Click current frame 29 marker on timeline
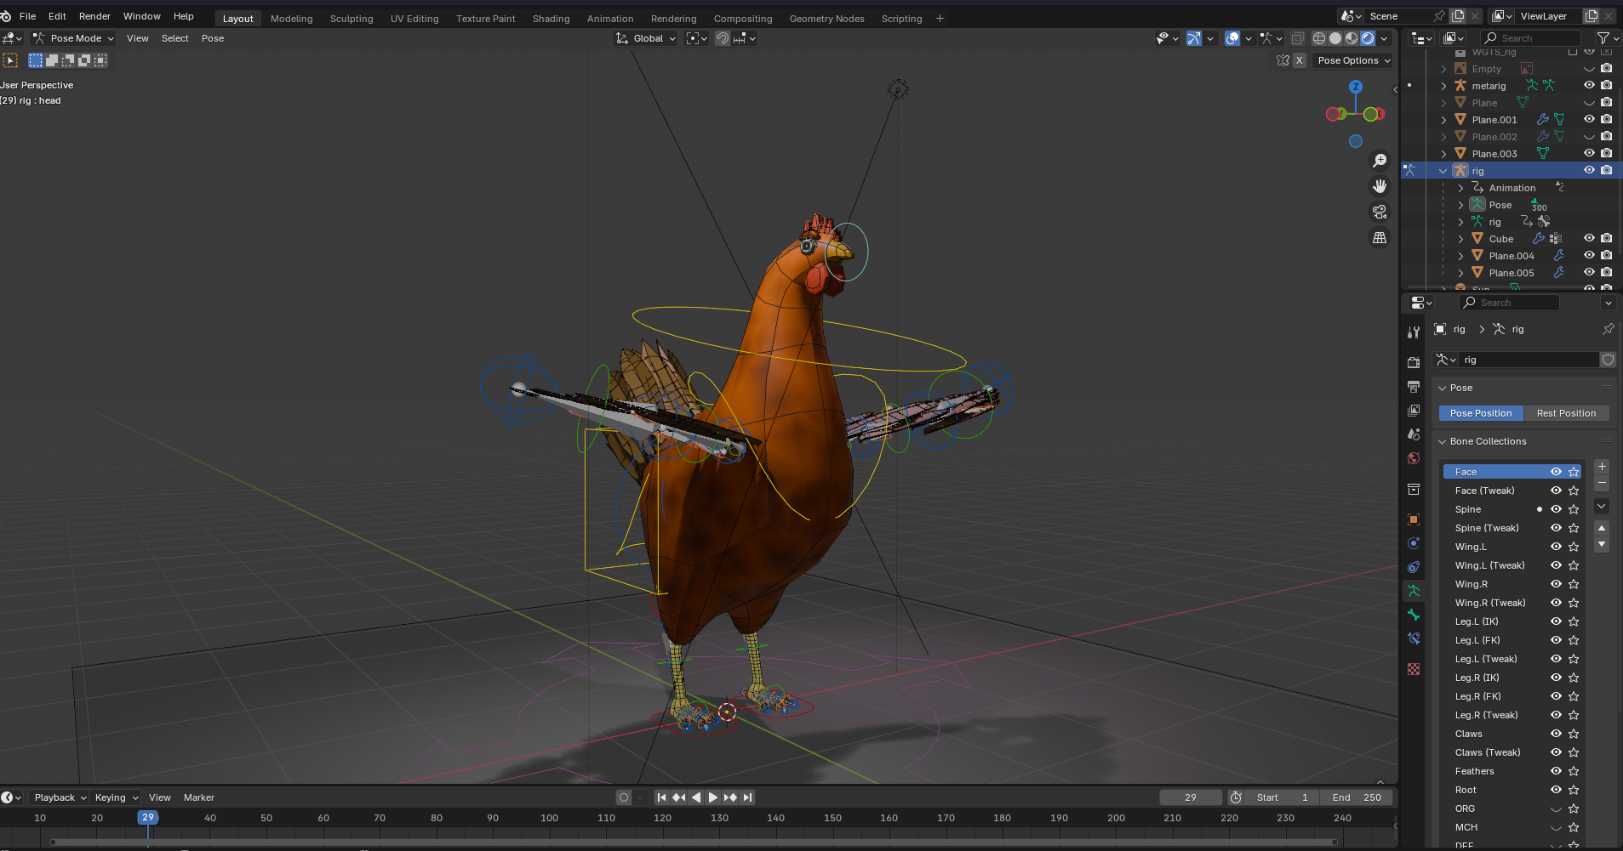This screenshot has height=851, width=1623. pyautogui.click(x=148, y=817)
